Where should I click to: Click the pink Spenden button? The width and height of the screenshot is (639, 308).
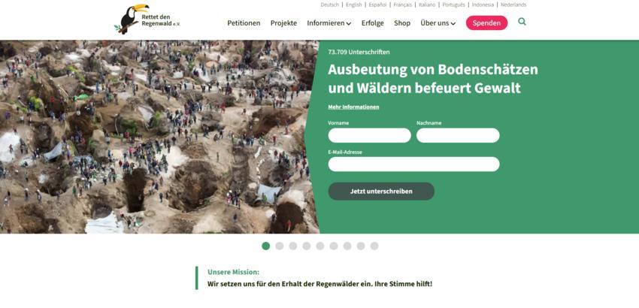(486, 23)
